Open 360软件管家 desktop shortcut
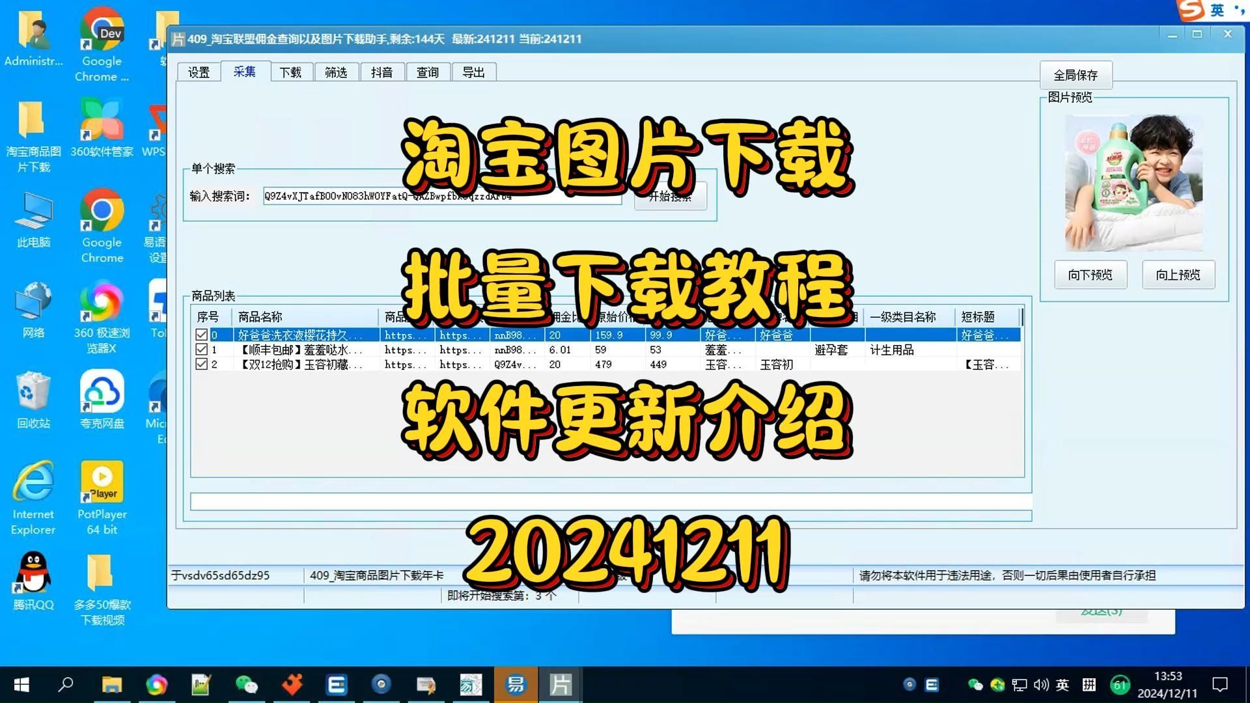 102,128
